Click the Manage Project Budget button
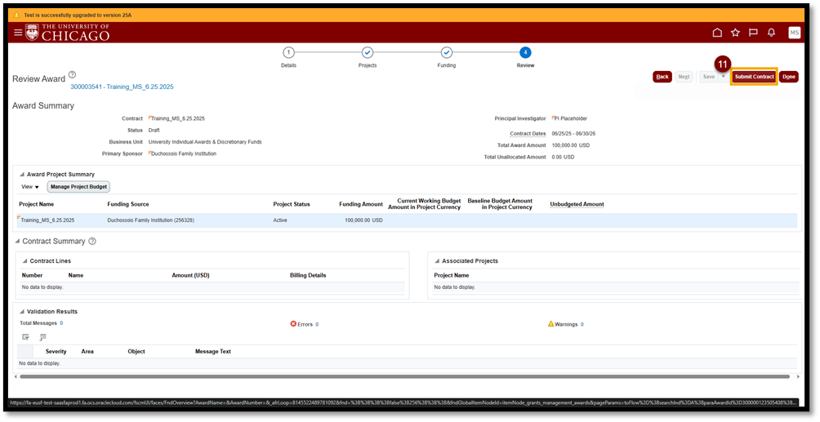 78,187
